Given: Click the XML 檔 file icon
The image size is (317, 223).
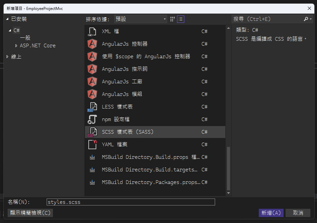Looking at the screenshot, I should [x=92, y=31].
